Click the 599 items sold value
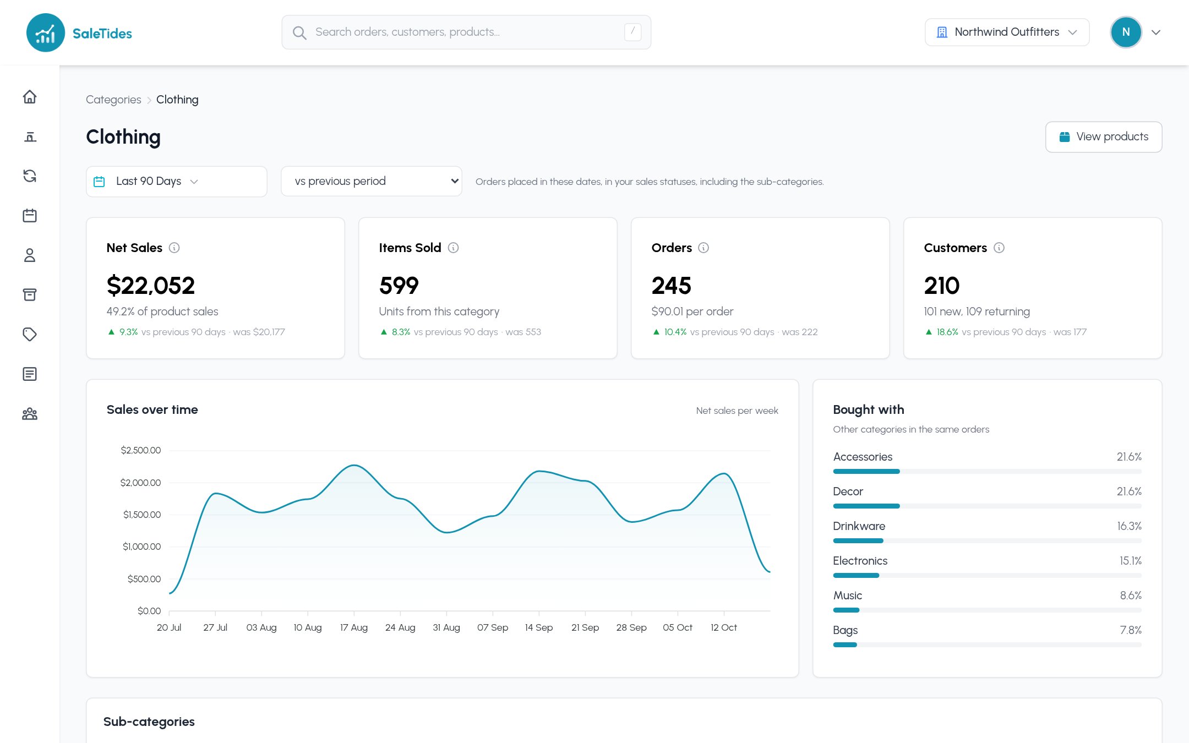The width and height of the screenshot is (1189, 743). pos(399,286)
